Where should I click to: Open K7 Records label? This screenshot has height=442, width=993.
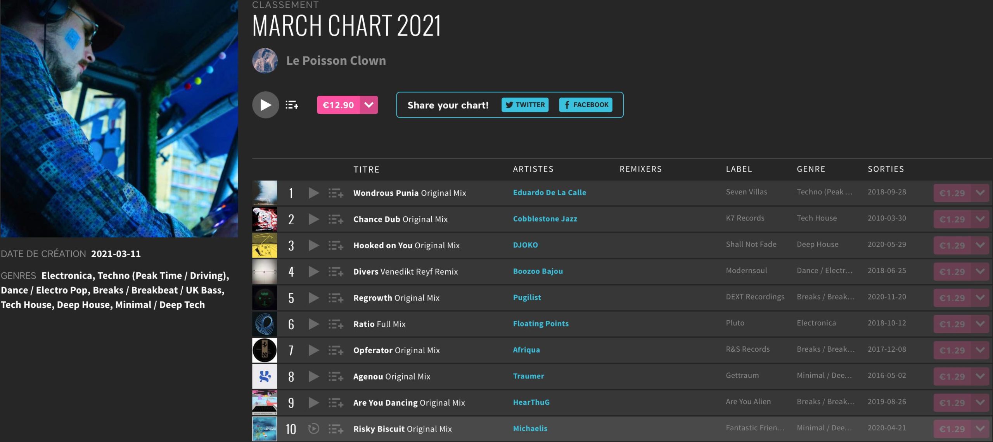[x=745, y=218]
